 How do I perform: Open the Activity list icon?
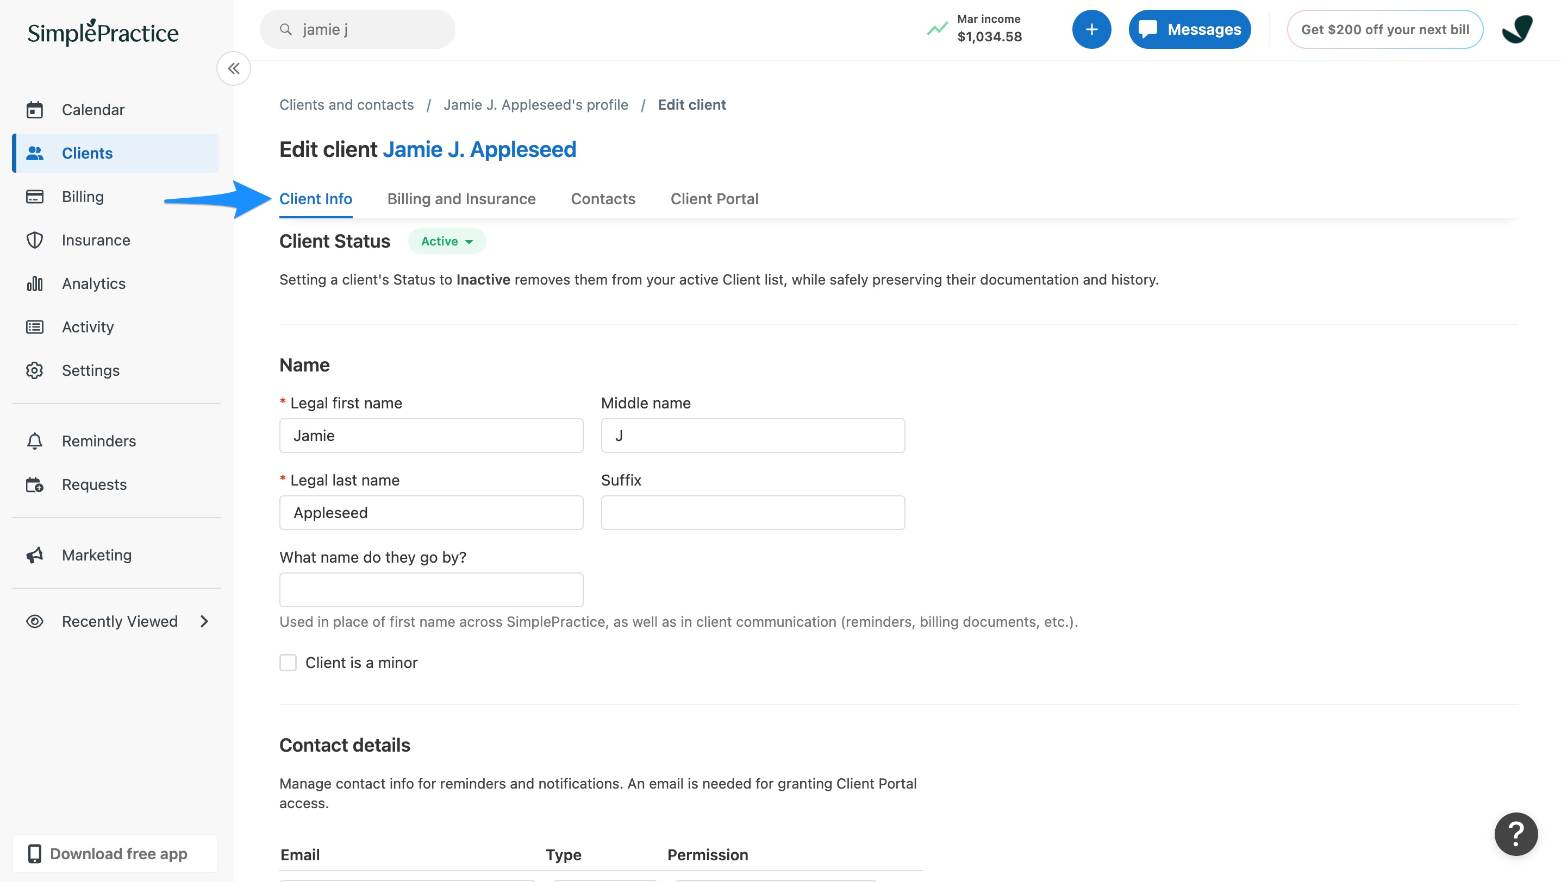(x=35, y=327)
